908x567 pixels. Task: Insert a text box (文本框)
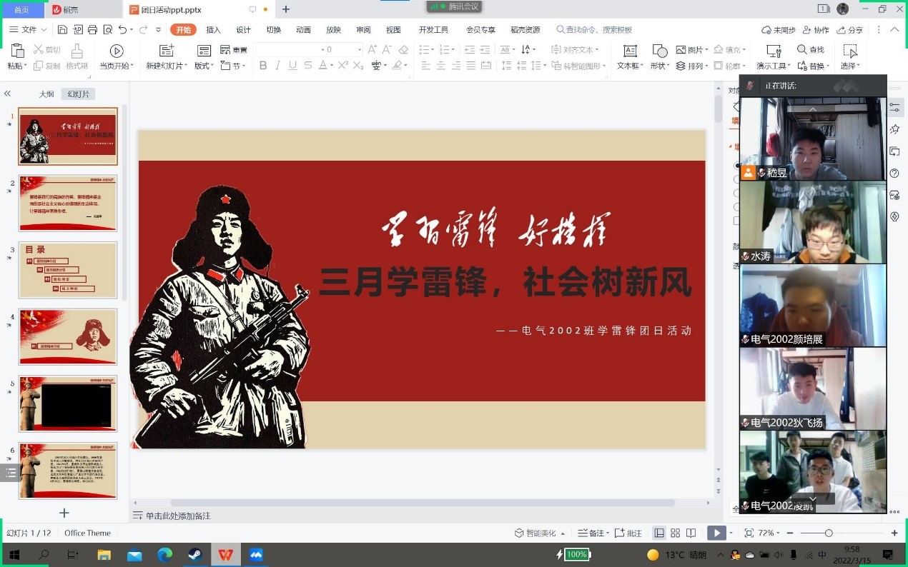pyautogui.click(x=630, y=56)
